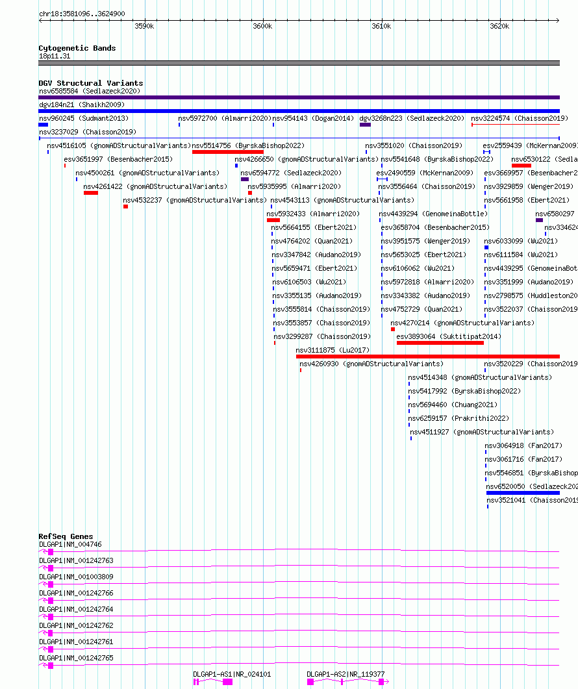Click nsv5972818 (Almarri2020) label
578x689 pixels.
tap(428, 282)
